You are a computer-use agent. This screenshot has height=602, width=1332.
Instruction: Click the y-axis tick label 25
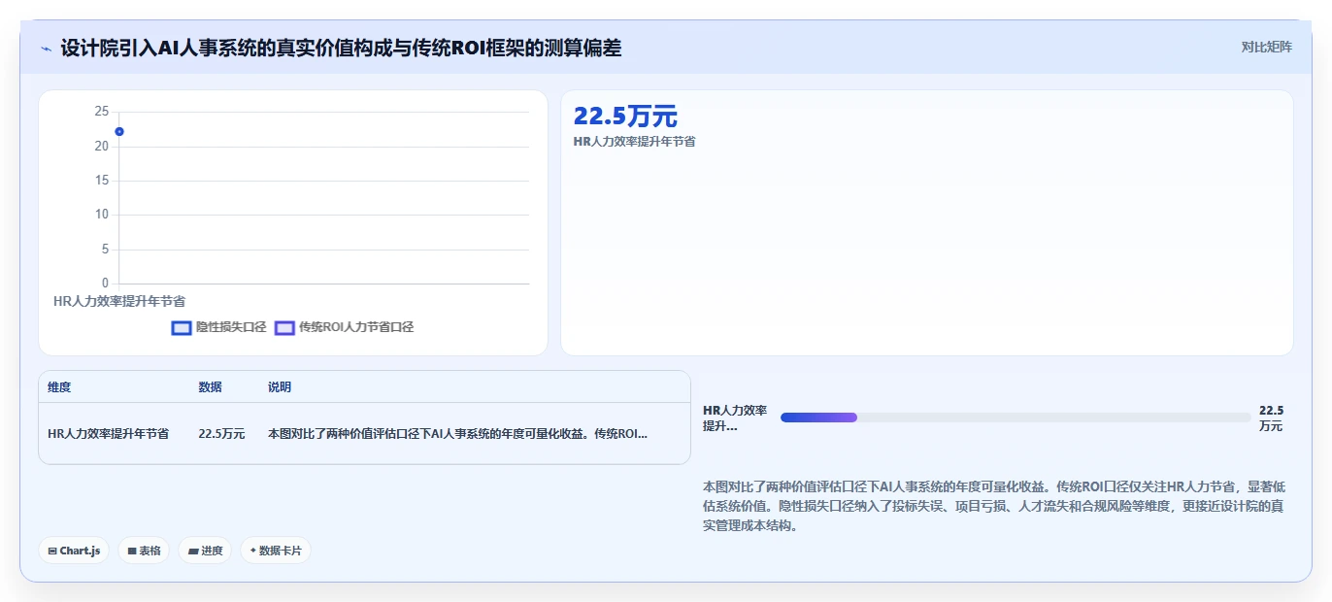pos(102,112)
